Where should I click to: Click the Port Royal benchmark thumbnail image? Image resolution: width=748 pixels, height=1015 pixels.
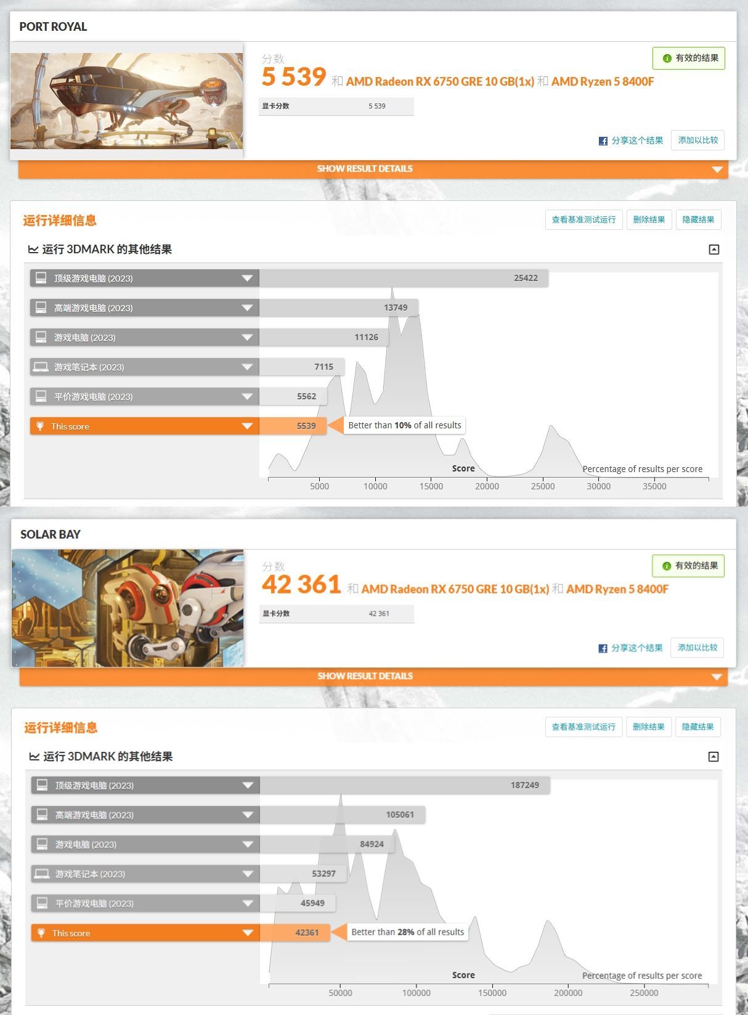coord(127,101)
